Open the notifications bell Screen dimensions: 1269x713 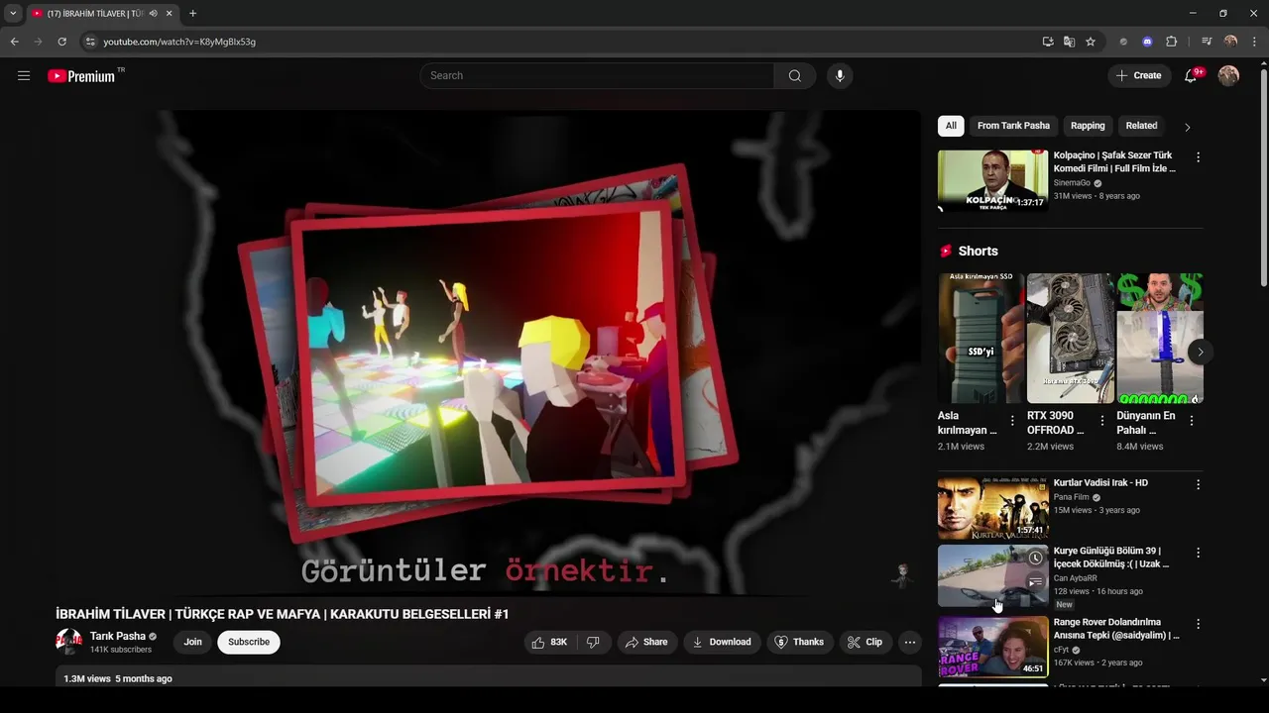click(1191, 75)
